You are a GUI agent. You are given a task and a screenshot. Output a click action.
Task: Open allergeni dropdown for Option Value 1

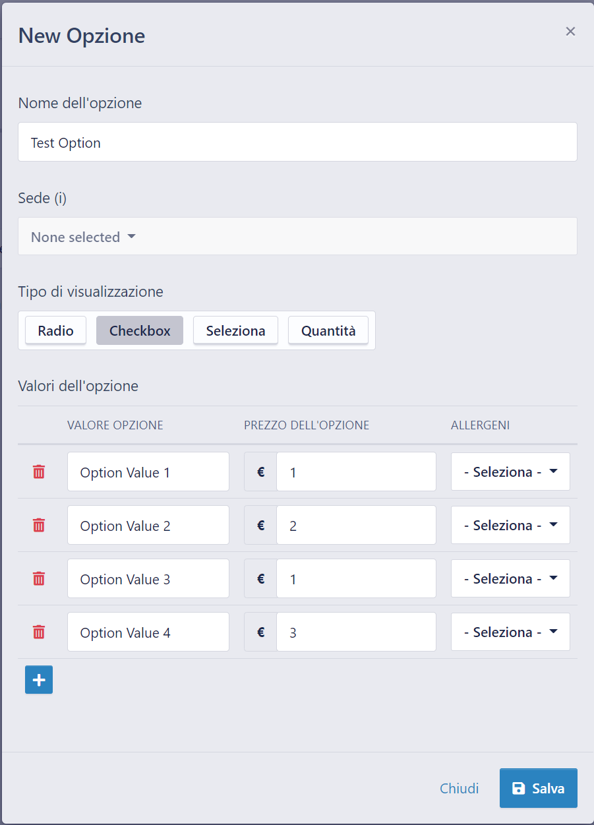point(510,472)
